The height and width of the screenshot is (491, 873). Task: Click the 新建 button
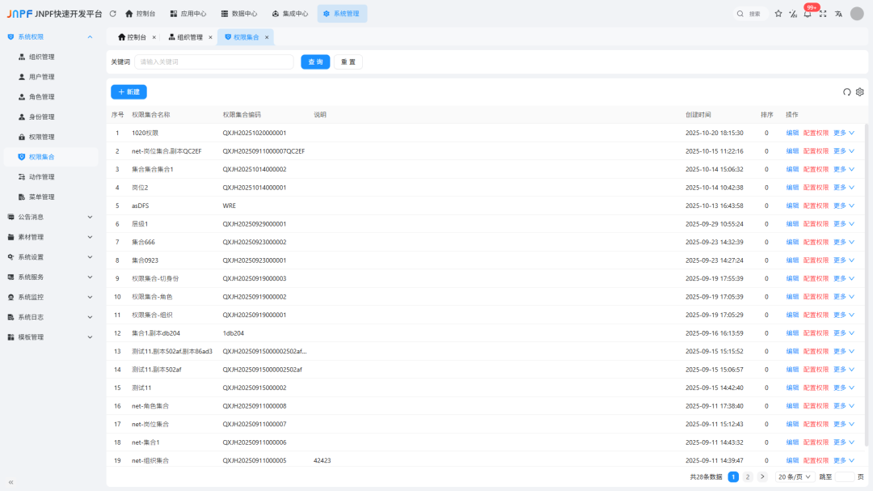click(129, 91)
